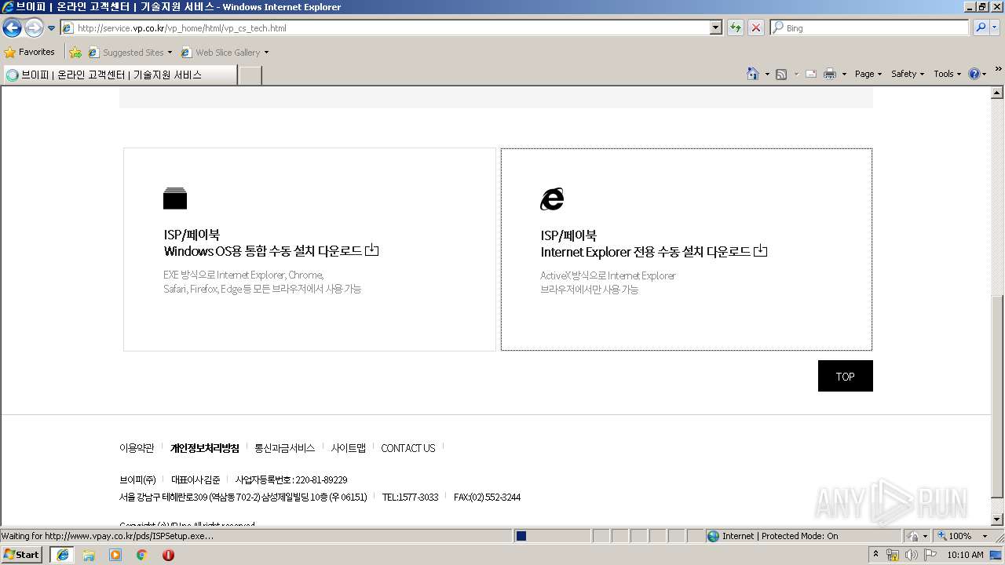The image size is (1005, 565).
Task: Click the Read Mail envelope icon
Action: pos(811,74)
